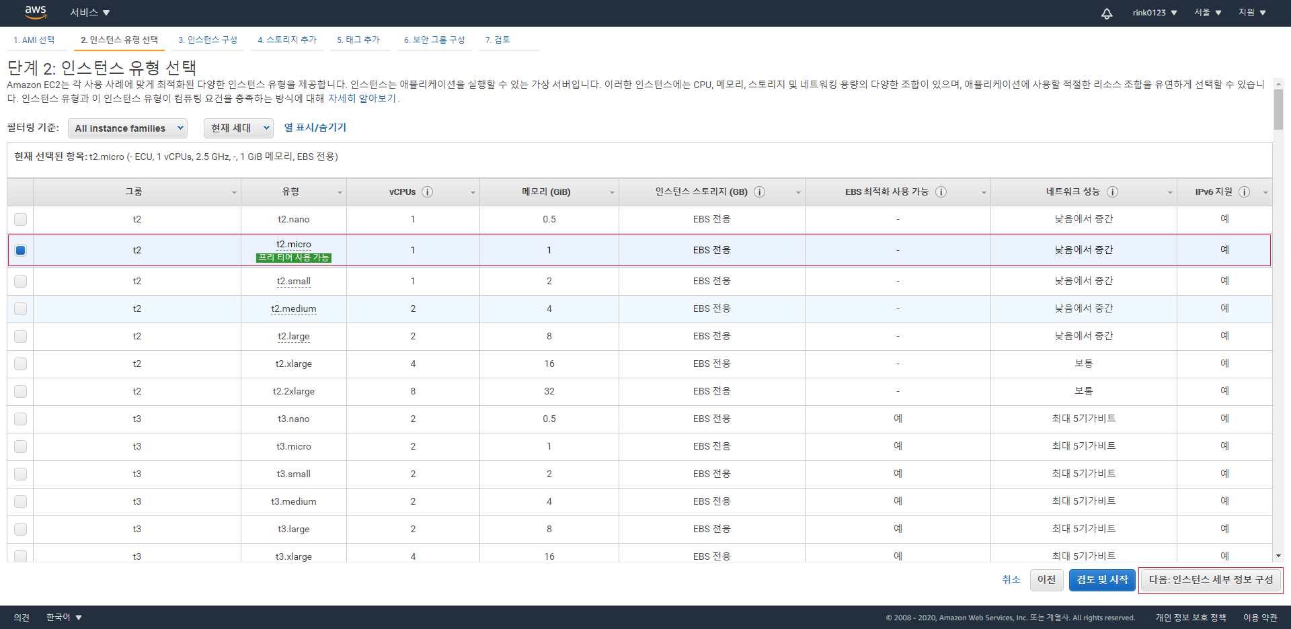This screenshot has height=629, width=1291.
Task: Select the t3.medium instance checkbox
Action: pyautogui.click(x=21, y=501)
